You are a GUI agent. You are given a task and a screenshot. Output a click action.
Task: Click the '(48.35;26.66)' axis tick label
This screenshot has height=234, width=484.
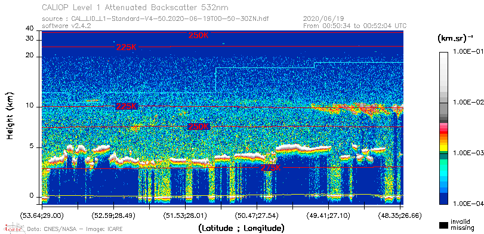400,215
